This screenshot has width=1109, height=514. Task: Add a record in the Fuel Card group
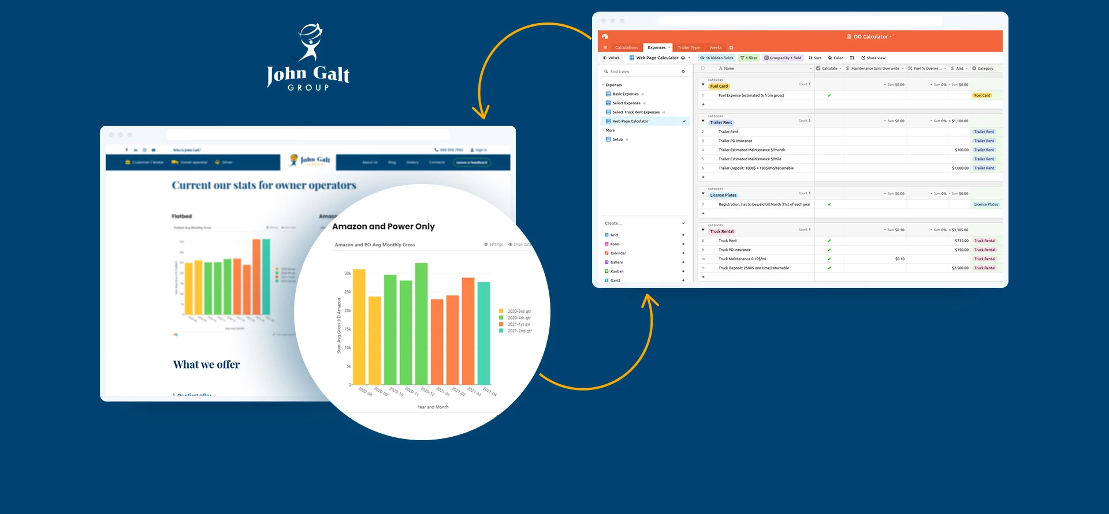pos(703,104)
